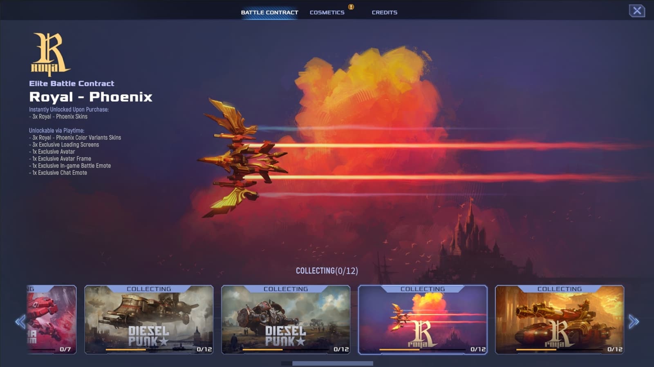Click the contract carousel scrollbar thumb

(x=333, y=363)
